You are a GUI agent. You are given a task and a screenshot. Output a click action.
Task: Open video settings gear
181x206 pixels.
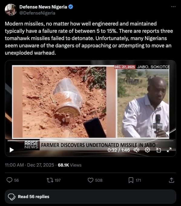tap(147, 150)
